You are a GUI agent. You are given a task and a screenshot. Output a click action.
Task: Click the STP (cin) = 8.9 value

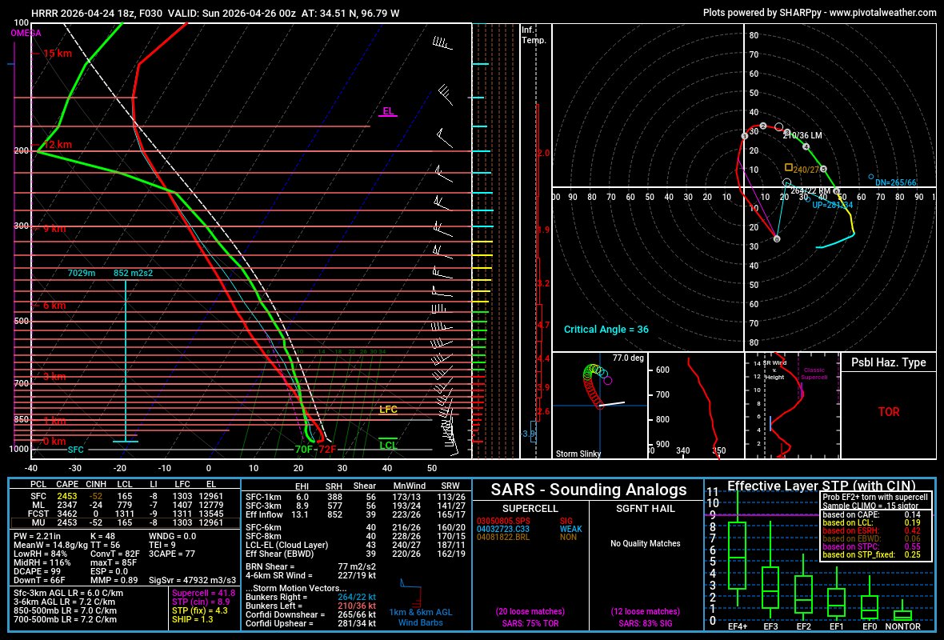coord(201,602)
